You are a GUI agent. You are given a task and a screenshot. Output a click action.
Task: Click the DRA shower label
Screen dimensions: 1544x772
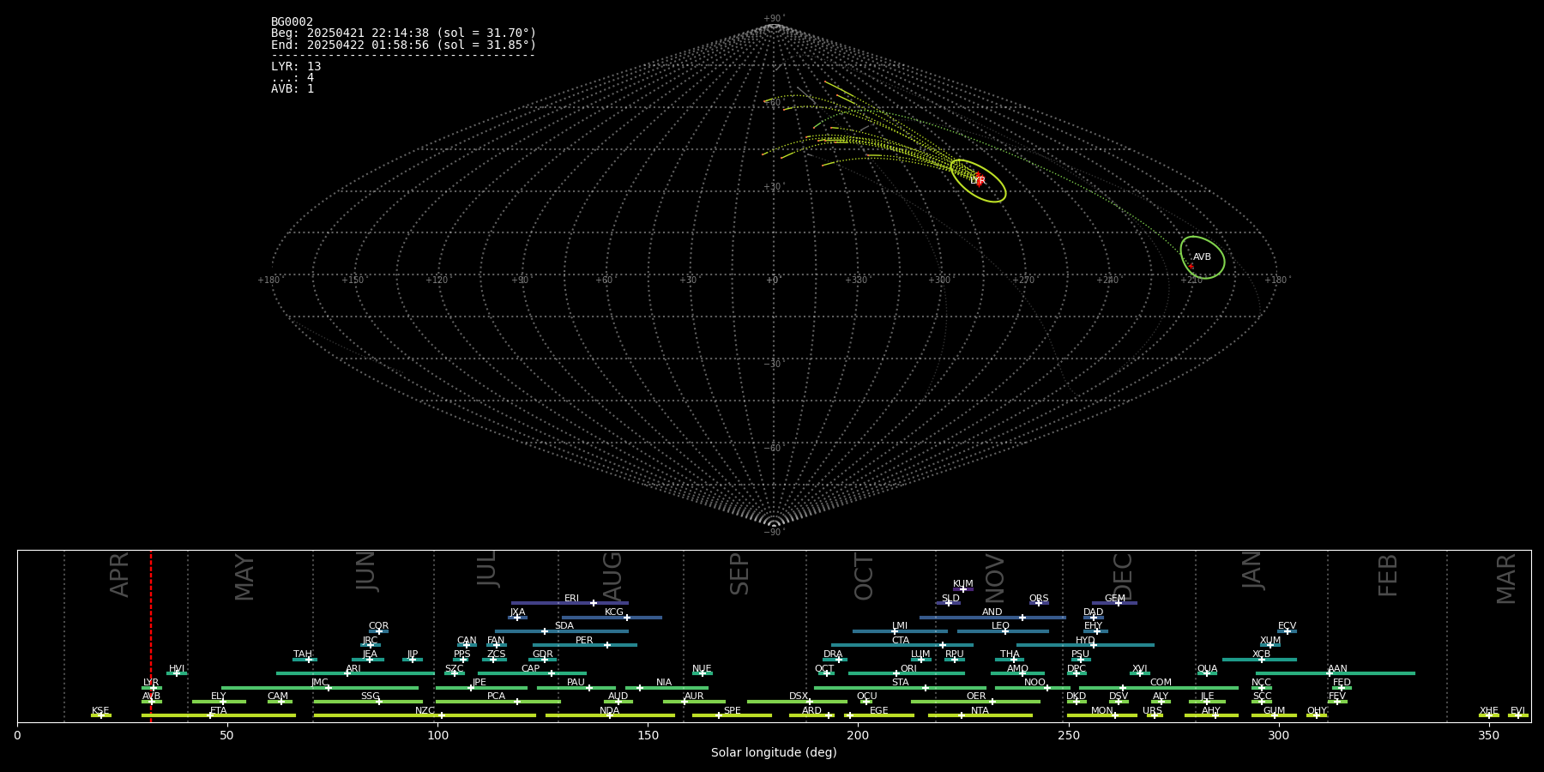[x=833, y=654]
